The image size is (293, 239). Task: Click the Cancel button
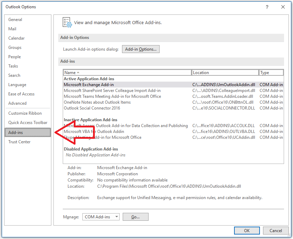click(276, 231)
